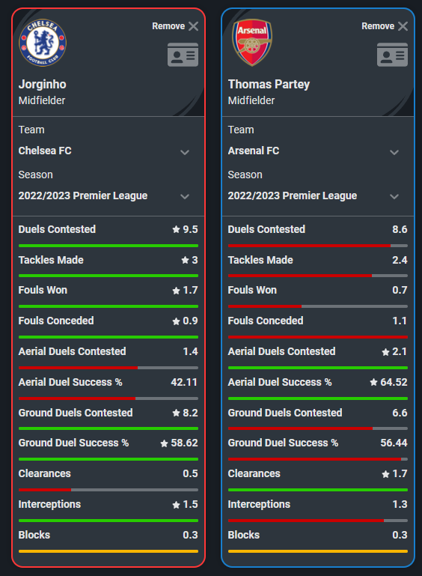Click the Remove text on Jorginho's card
Screen dimensions: 422x576
[x=168, y=26]
